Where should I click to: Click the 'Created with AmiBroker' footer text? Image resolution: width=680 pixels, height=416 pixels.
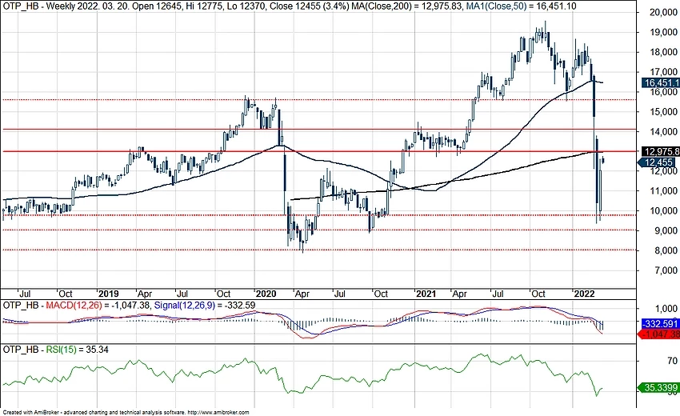click(34, 411)
